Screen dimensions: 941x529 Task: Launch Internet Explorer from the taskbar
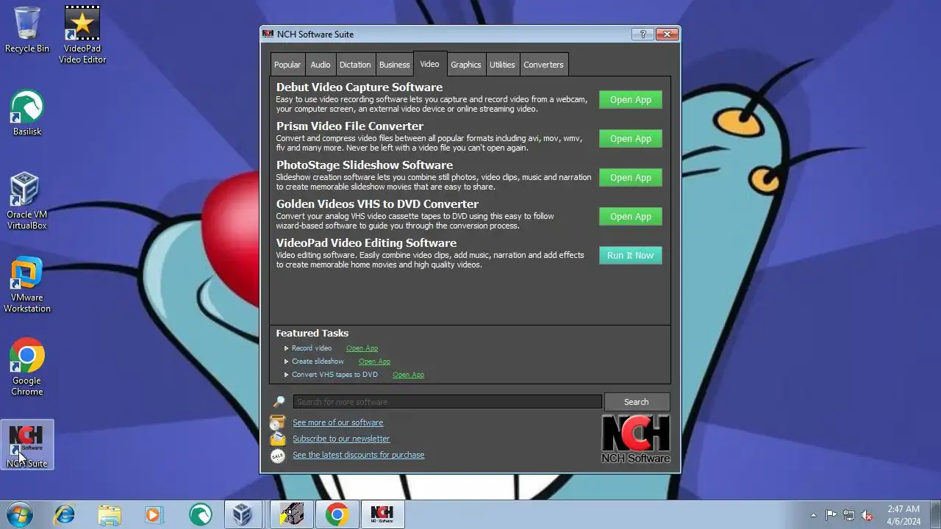click(x=65, y=514)
